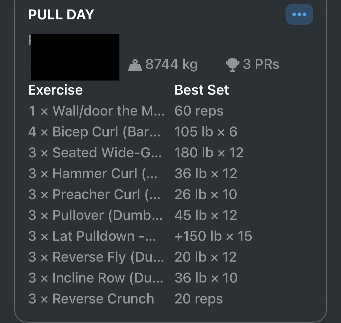Screen dimensions: 341x323
Task: Tap the +150 lb × 15 best set
Action: tap(213, 236)
